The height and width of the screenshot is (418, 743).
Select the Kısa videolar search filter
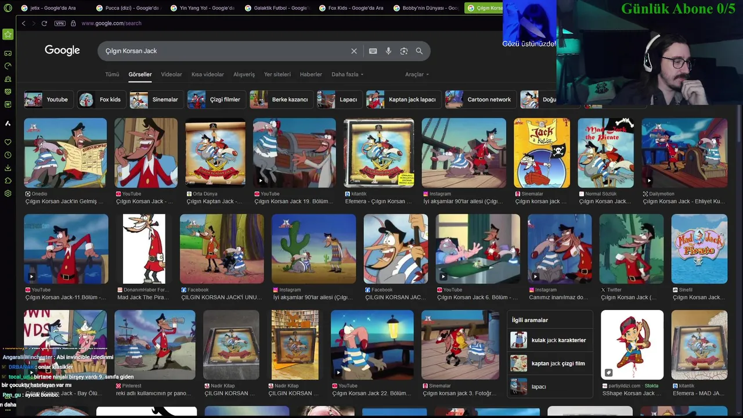click(x=208, y=74)
